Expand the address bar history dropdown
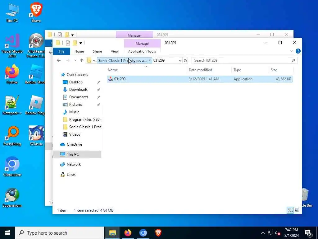This screenshot has width=318, height=239. [x=180, y=61]
